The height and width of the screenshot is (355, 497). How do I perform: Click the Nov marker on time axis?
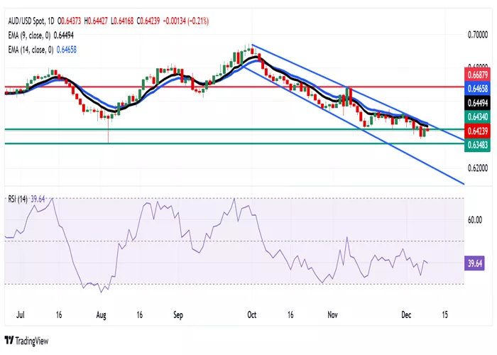tap(332, 315)
